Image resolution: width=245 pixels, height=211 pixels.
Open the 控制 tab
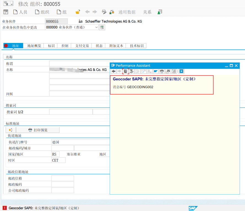click(x=65, y=46)
